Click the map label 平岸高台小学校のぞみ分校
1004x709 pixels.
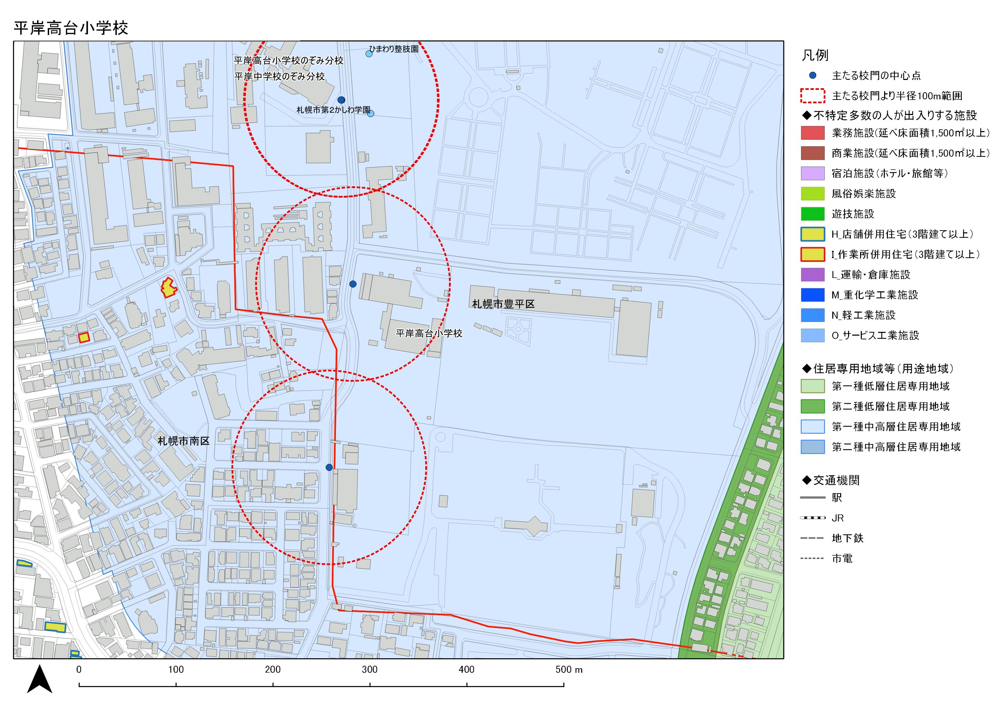pyautogui.click(x=289, y=61)
